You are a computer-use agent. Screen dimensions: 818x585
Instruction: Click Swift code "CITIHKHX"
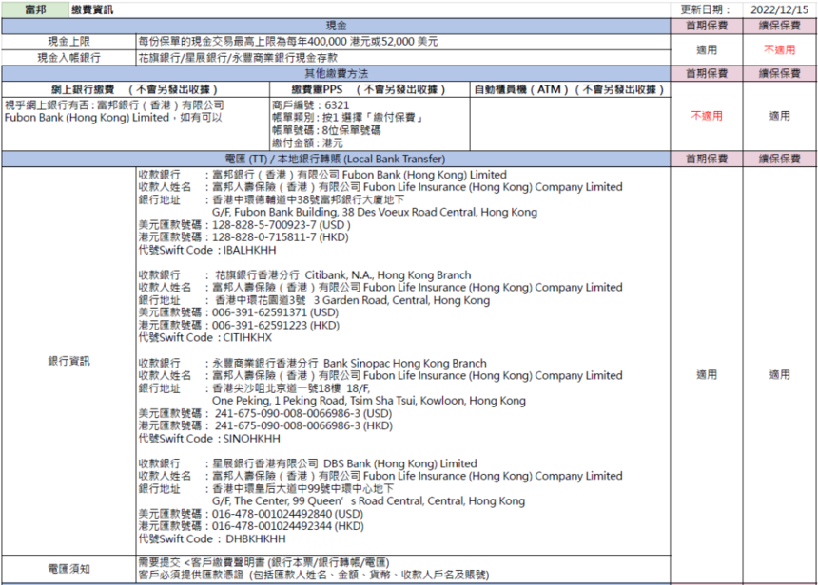[x=248, y=338]
